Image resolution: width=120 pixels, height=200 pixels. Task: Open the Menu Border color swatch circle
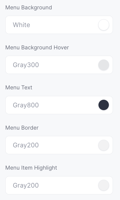pyautogui.click(x=104, y=145)
